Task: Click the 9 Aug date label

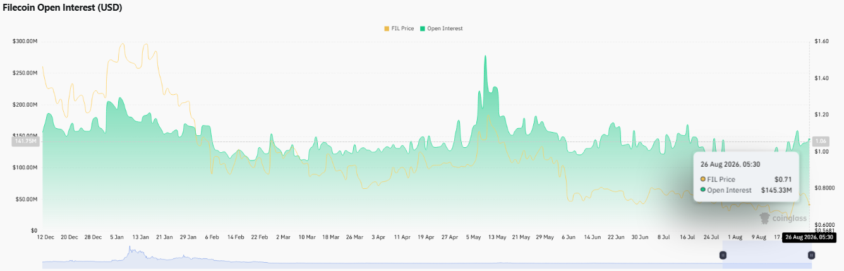Action: point(758,238)
